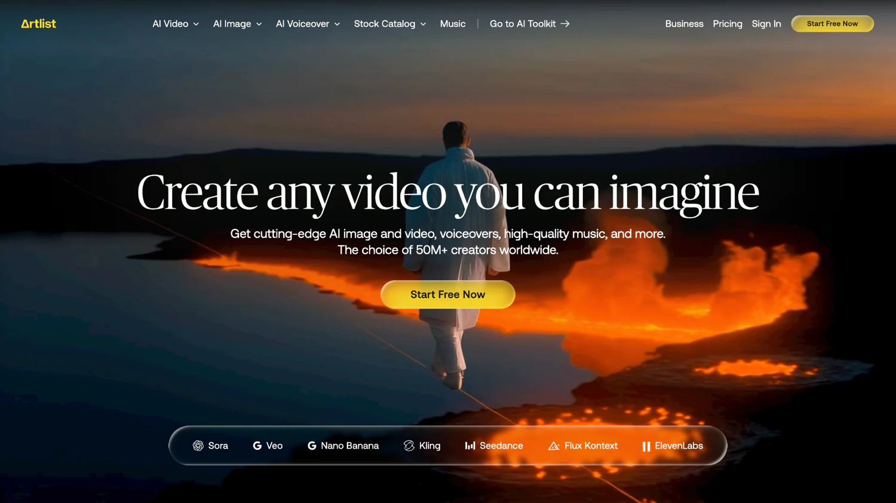Click the Nano Banana Google icon
This screenshot has height=503, width=896.
312,446
